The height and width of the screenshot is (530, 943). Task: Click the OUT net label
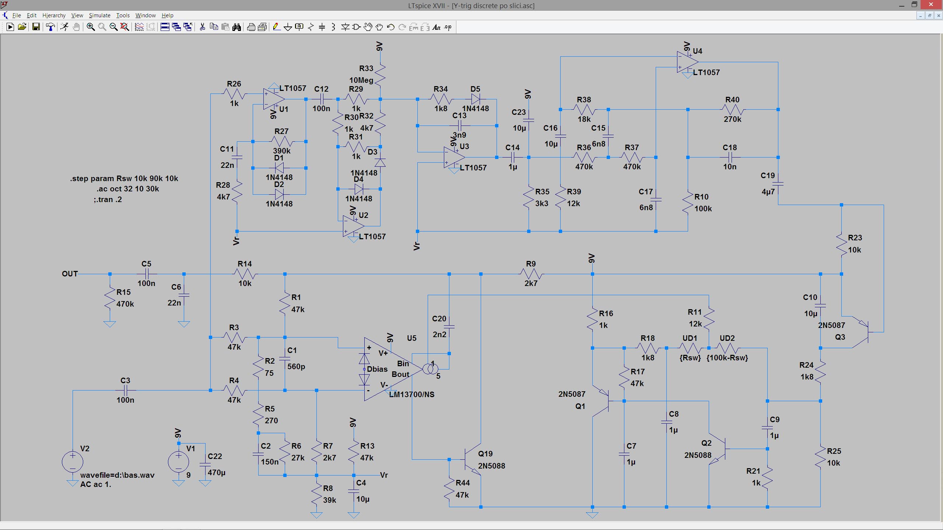(x=70, y=274)
